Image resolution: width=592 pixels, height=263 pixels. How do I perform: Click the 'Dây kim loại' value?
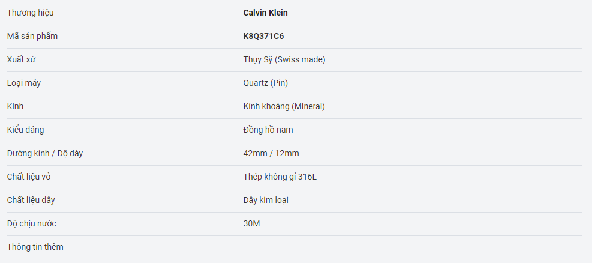coord(266,200)
